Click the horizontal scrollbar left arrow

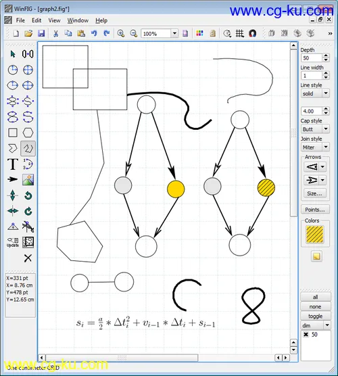(41, 358)
